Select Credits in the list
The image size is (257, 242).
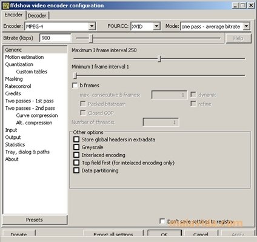pyautogui.click(x=35, y=93)
